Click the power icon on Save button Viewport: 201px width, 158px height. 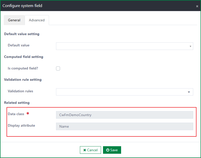pyautogui.click(x=108, y=150)
